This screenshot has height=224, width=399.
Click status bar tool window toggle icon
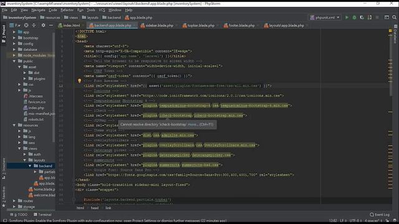tap(4, 221)
